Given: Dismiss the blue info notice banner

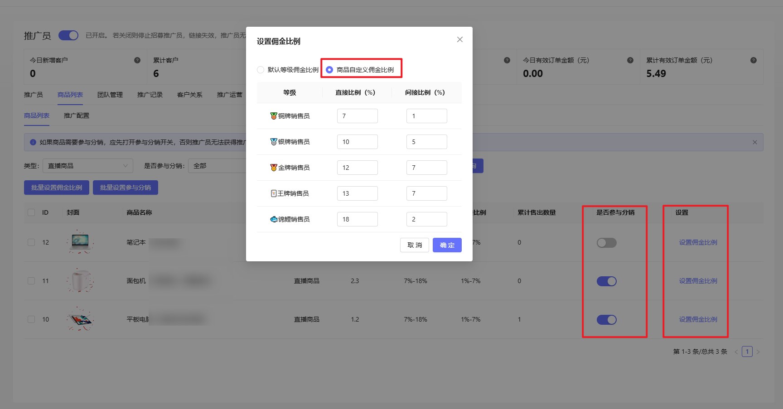Looking at the screenshot, I should point(754,142).
